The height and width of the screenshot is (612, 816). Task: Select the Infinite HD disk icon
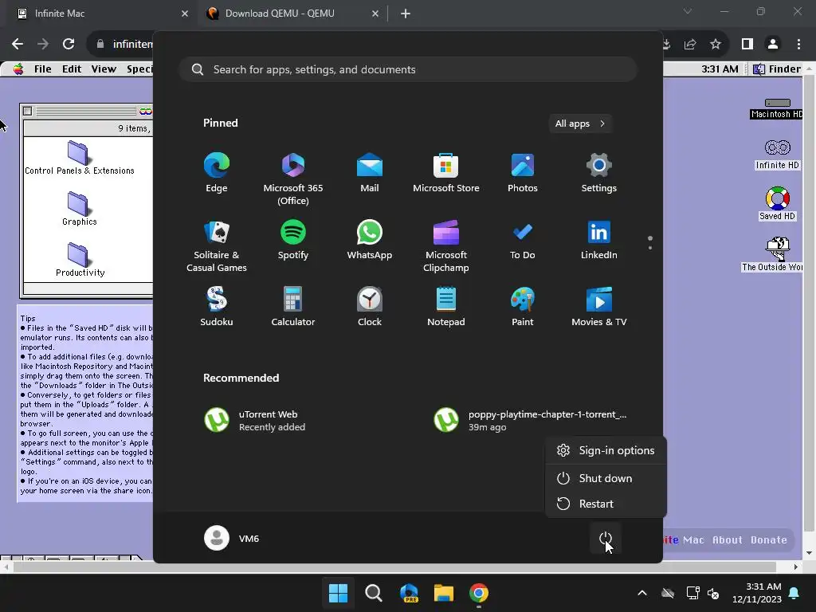click(778, 155)
